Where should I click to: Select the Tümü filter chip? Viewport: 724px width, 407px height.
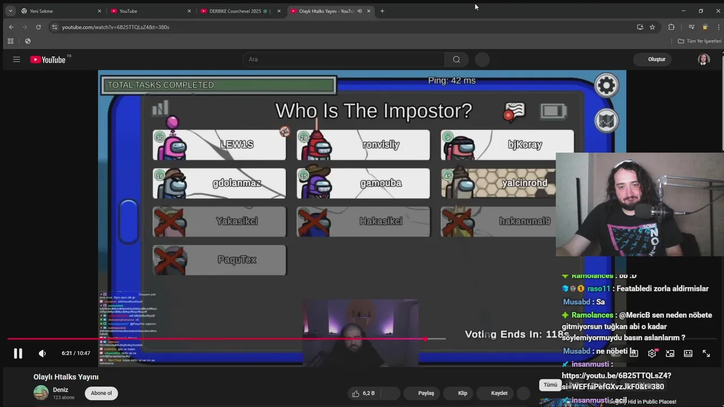tap(550, 385)
